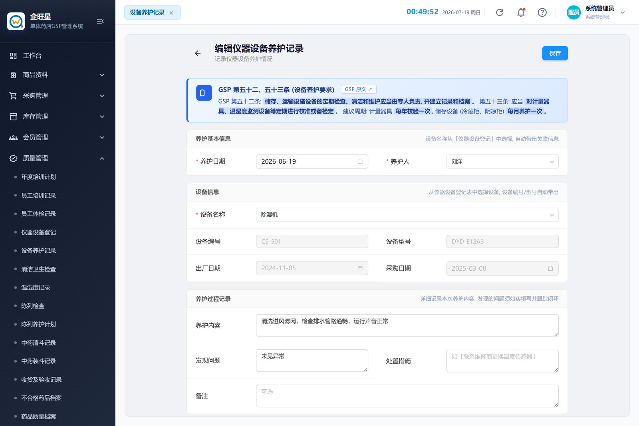
Task: Collapse the 质量管理 menu chevron
Action: (x=102, y=158)
